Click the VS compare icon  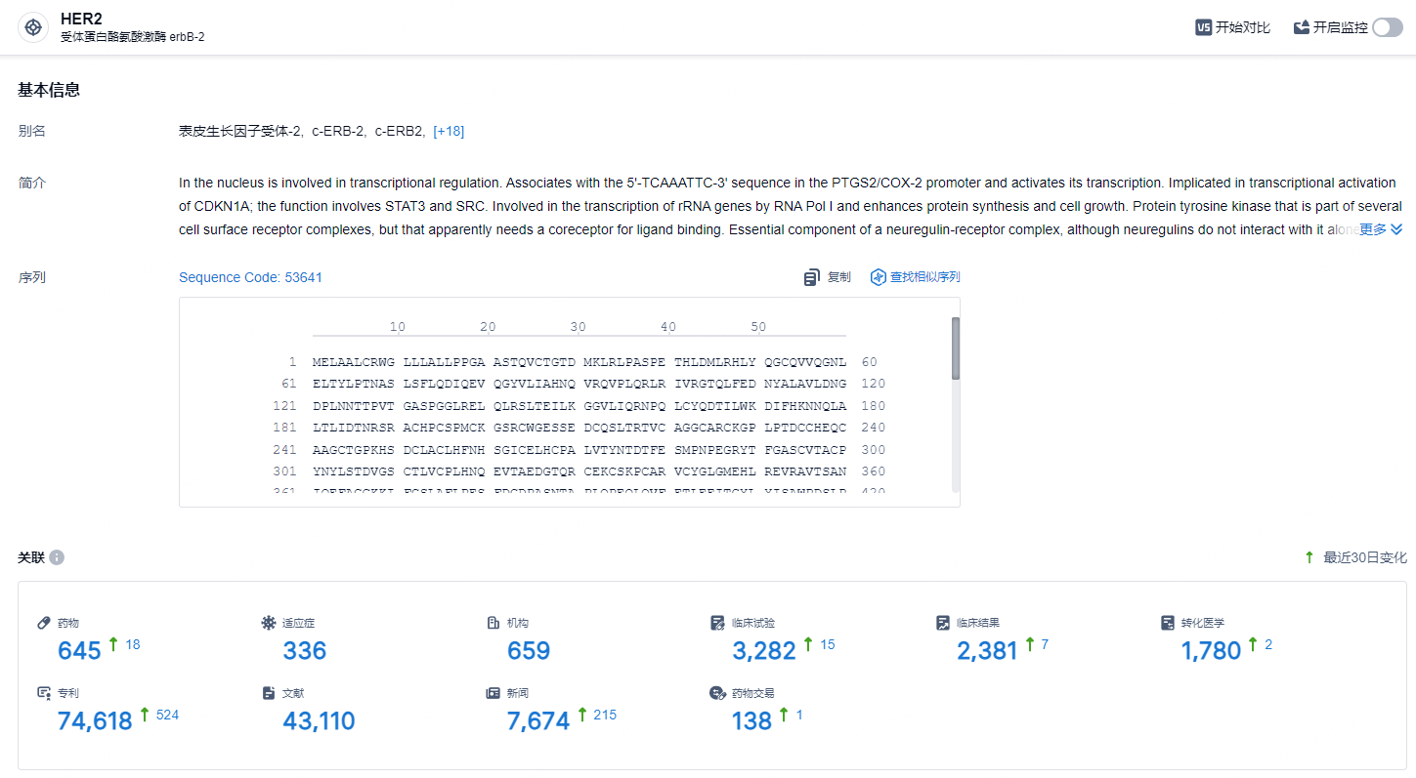(1203, 27)
